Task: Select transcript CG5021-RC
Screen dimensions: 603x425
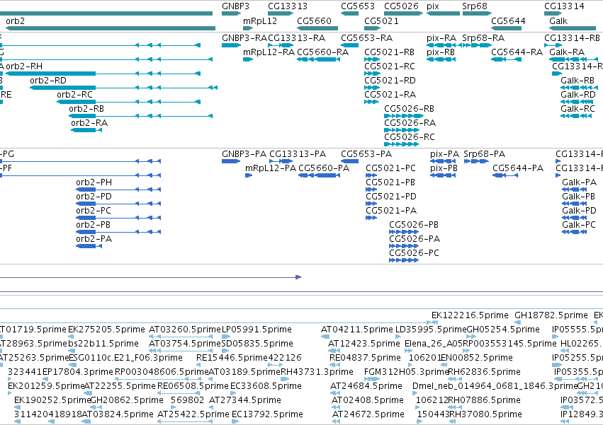Action: point(390,66)
